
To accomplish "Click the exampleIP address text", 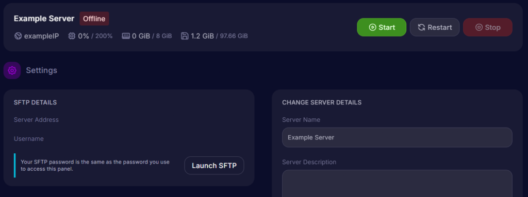I will tap(41, 36).
